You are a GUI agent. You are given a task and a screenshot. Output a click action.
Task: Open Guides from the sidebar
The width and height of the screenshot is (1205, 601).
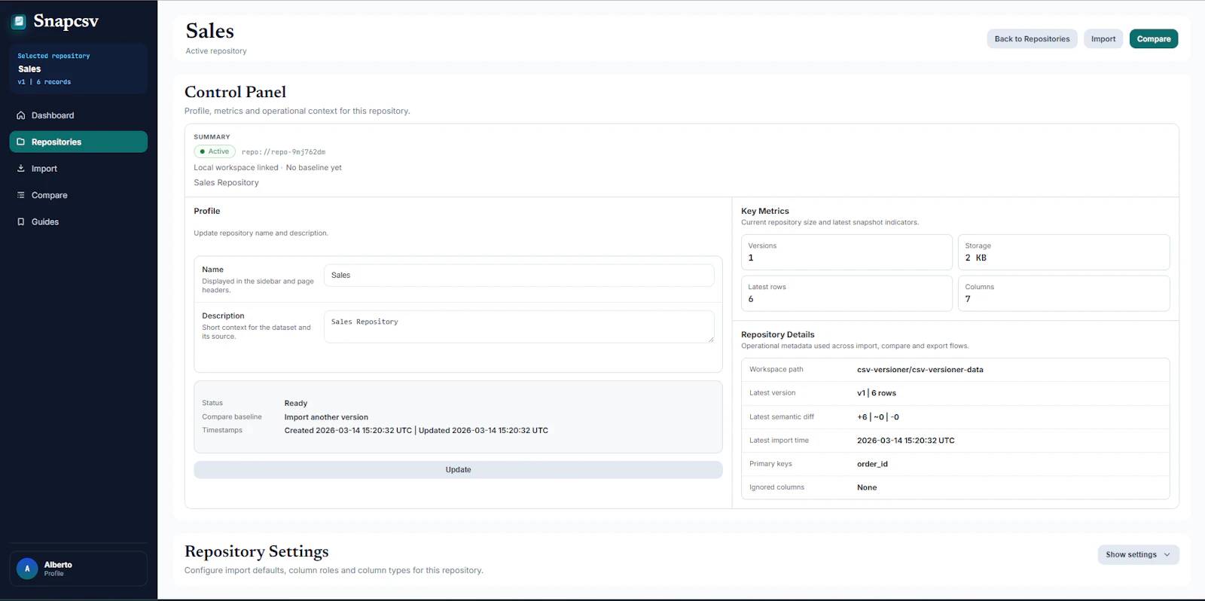coord(78,221)
